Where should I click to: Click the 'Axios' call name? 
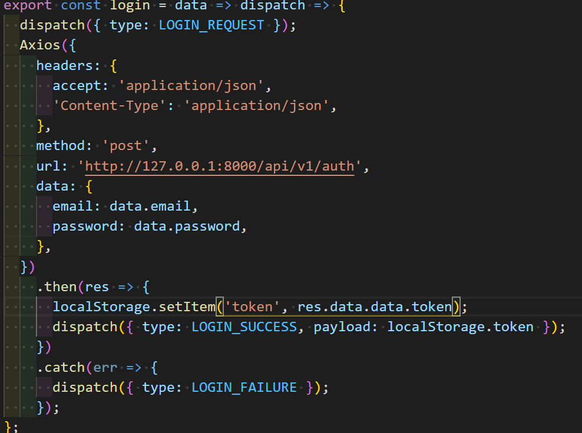coord(40,45)
